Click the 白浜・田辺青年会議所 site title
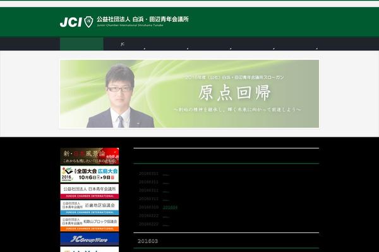The width and height of the screenshot is (379, 252). [143, 20]
